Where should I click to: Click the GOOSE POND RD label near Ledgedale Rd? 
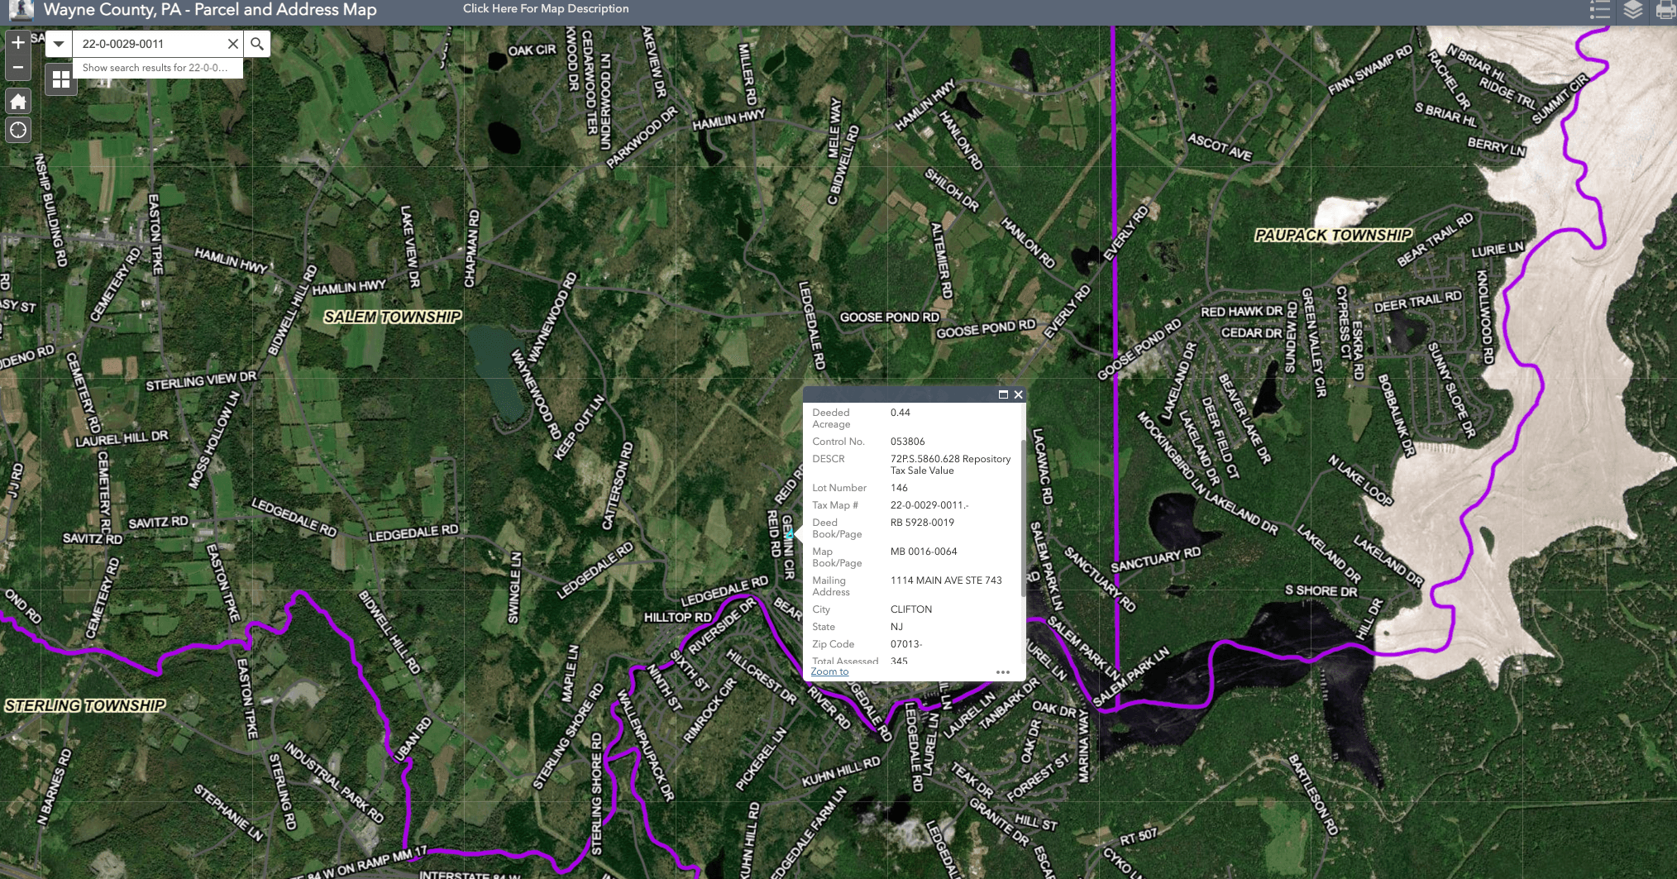click(890, 318)
